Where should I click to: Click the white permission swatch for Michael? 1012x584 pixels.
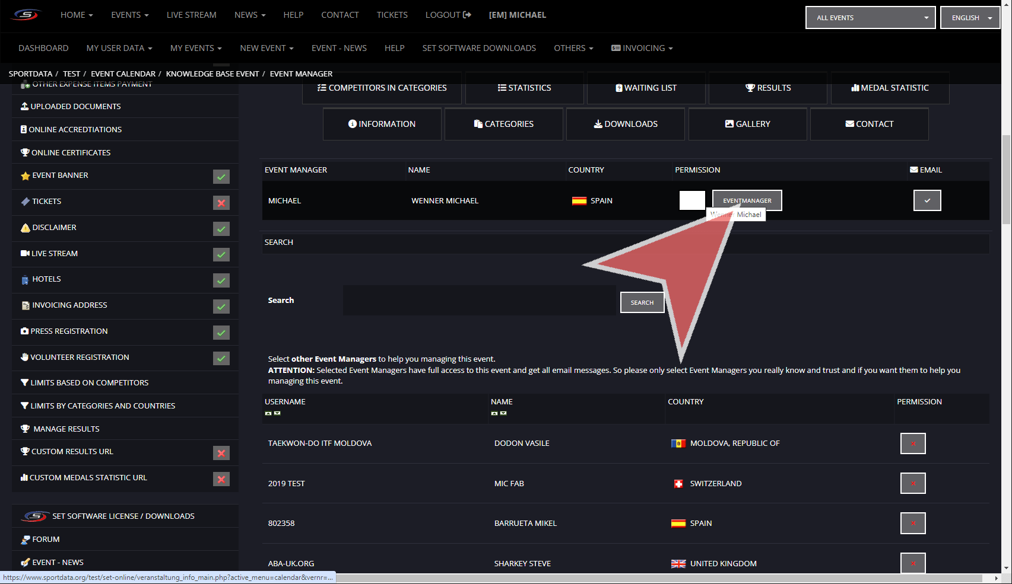click(x=692, y=200)
